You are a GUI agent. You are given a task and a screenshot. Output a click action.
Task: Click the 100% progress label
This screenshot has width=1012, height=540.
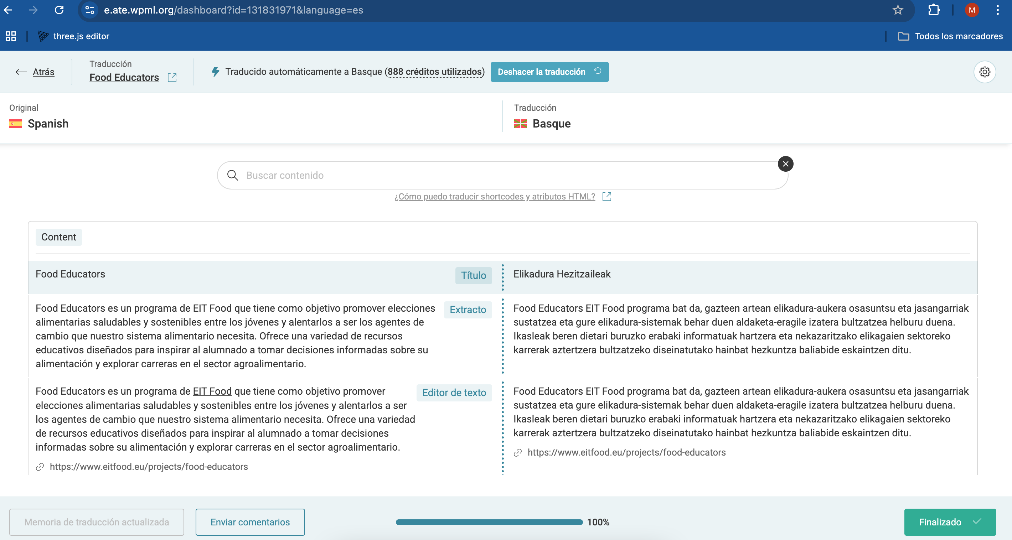[x=598, y=522]
